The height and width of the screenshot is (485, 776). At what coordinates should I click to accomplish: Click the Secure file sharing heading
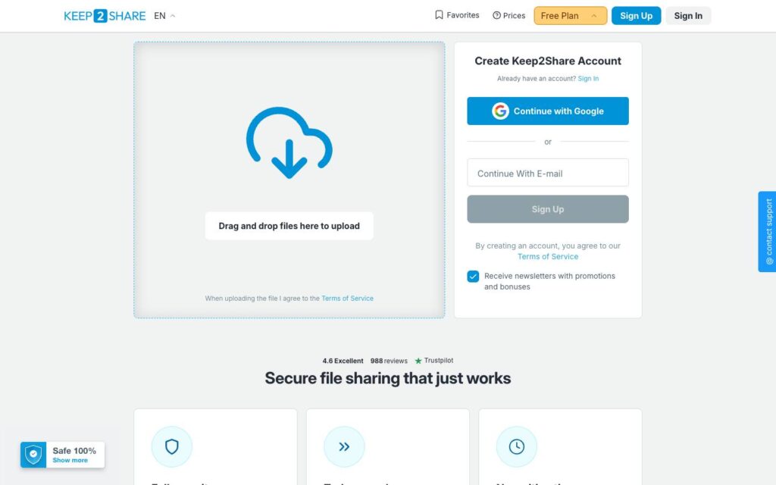[x=387, y=378]
